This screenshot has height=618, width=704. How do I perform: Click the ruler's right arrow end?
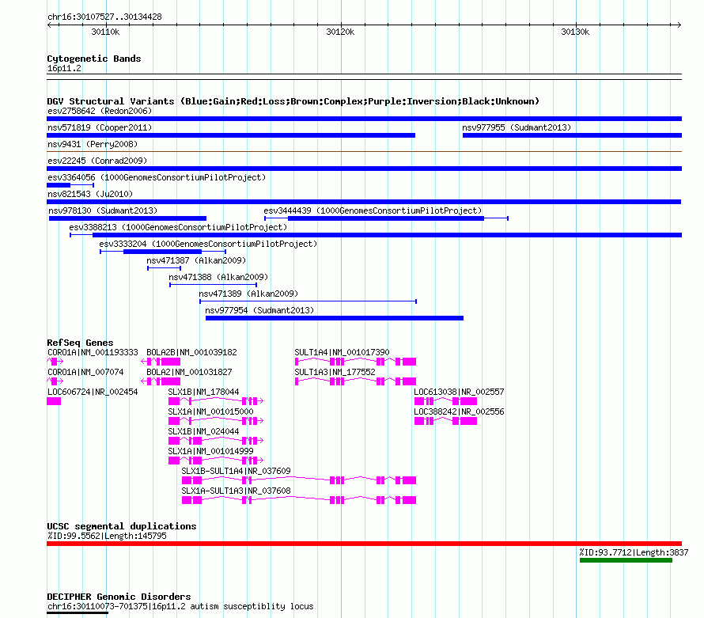pyautogui.click(x=679, y=25)
